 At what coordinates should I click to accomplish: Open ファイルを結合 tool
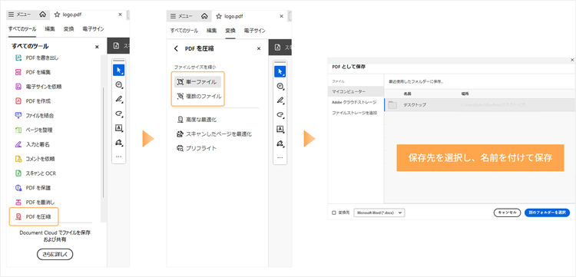[35, 116]
